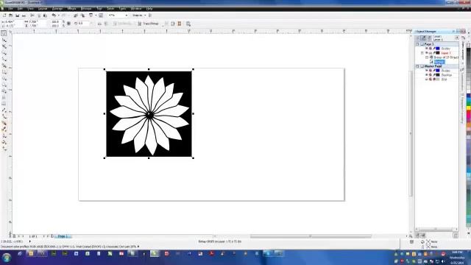Toggle visibility eye of Master Page Border layer
This screenshot has height=265, width=471.
point(427,71)
